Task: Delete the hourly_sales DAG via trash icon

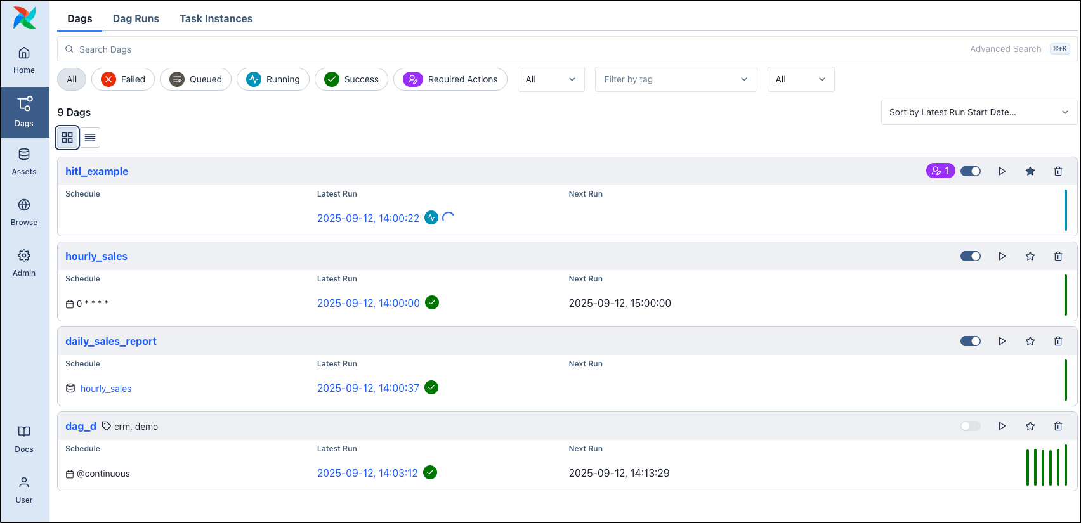Action: [x=1058, y=256]
